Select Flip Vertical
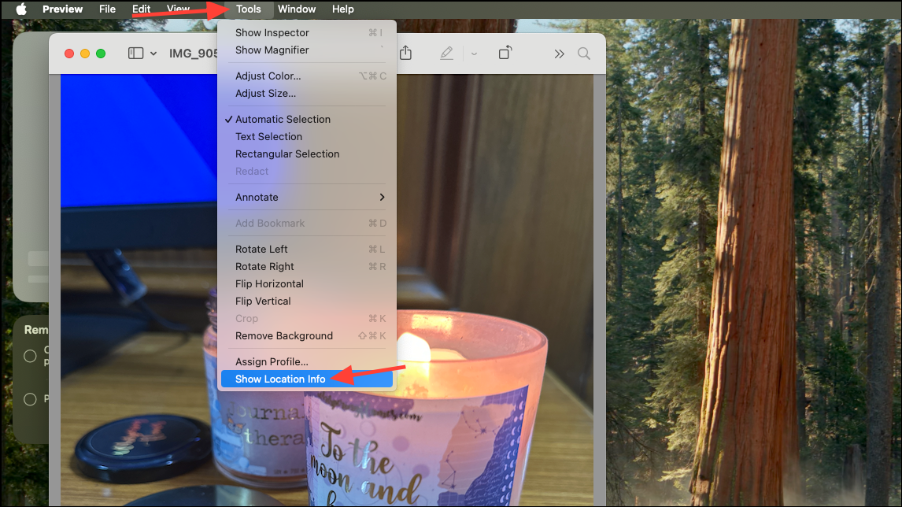The height and width of the screenshot is (507, 902). (x=307, y=301)
